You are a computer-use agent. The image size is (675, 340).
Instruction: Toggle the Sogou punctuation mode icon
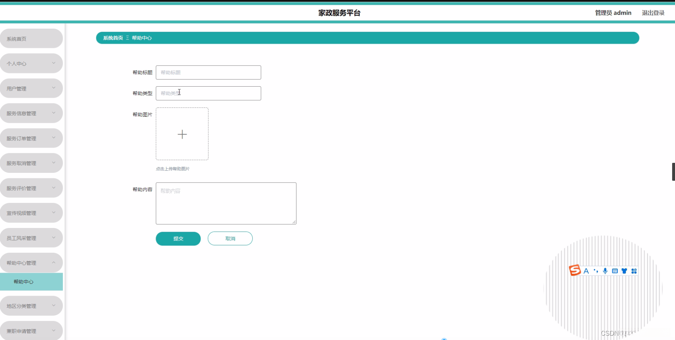(596, 271)
